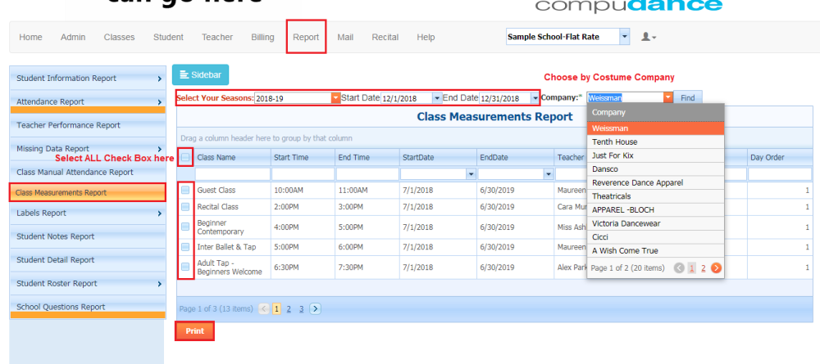Open Student Notes Report
Image resolution: width=820 pixels, height=364 pixels.
(88, 236)
